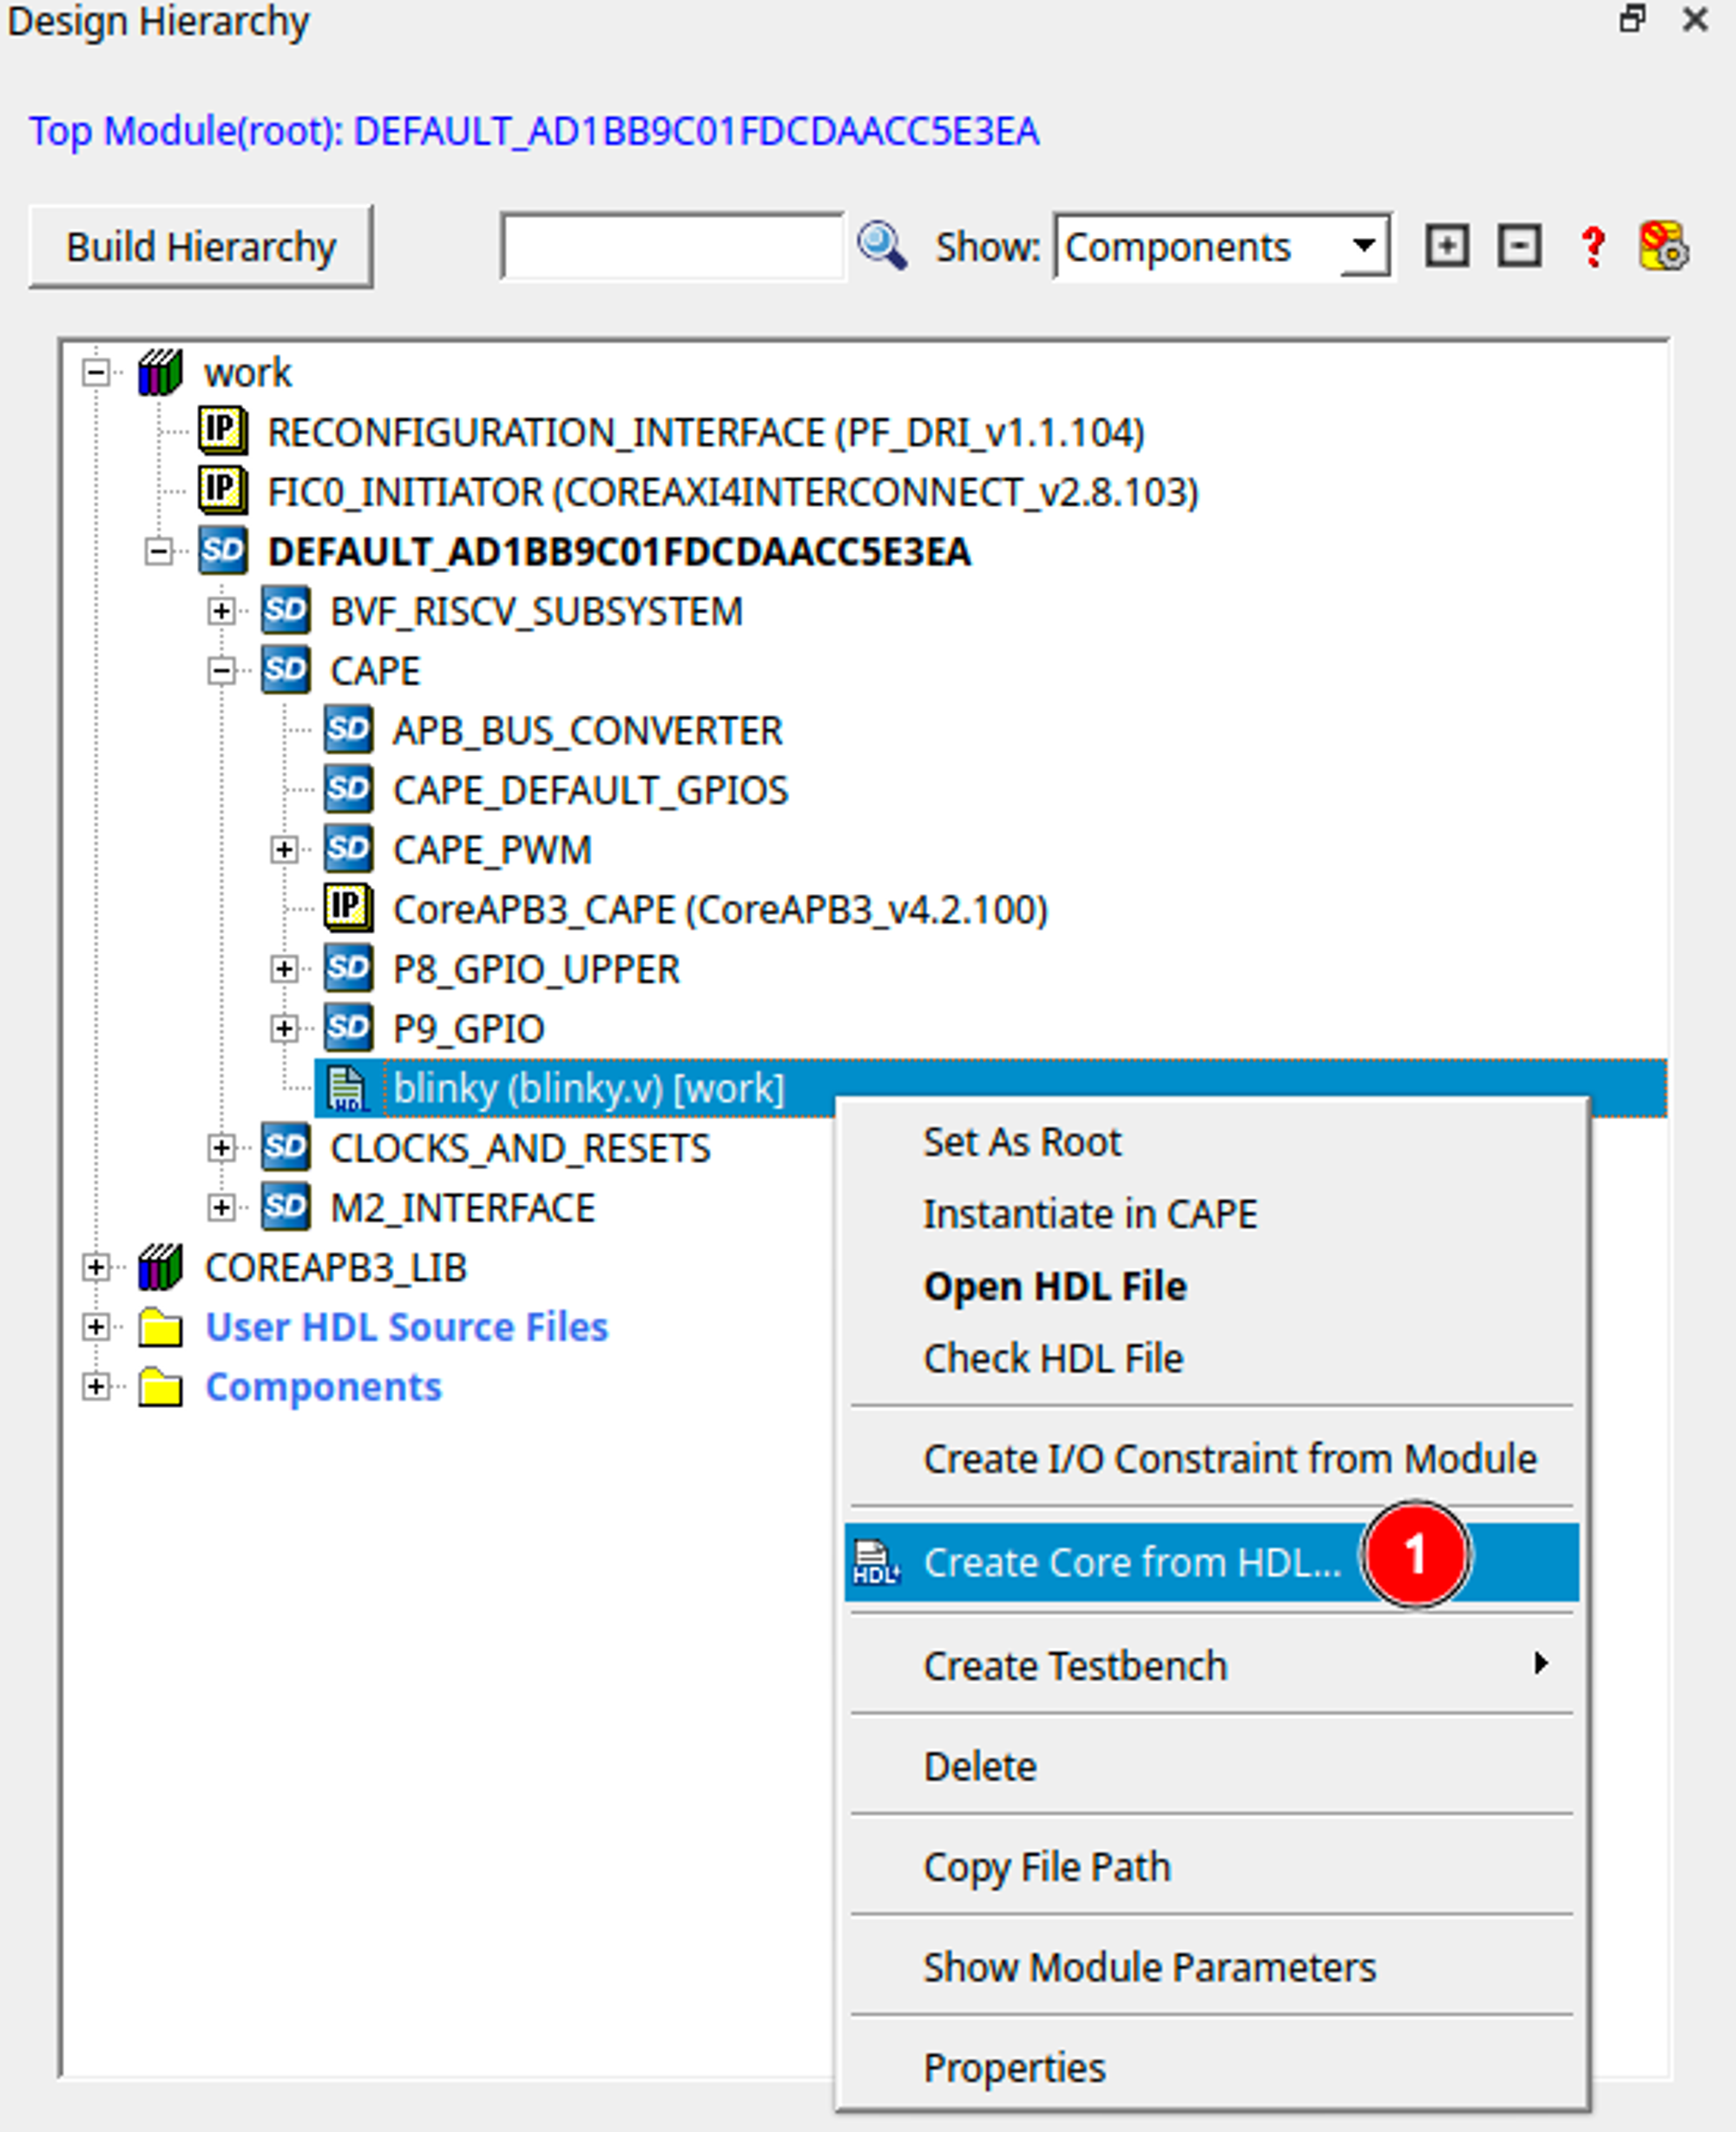
Task: Click the hierarchy search input field
Action: (672, 246)
